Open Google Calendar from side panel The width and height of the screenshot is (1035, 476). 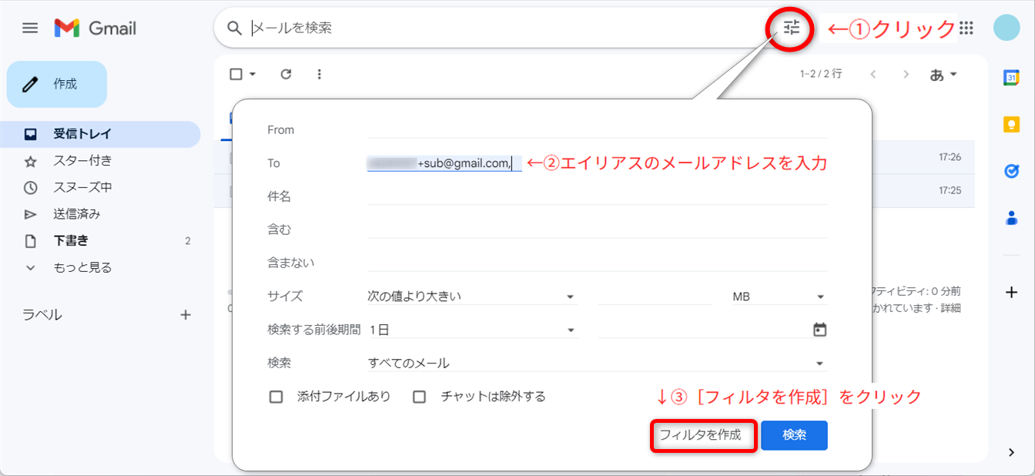(x=1011, y=77)
